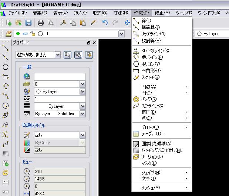The width and height of the screenshot is (229, 196).
Task: Click the Undo arrow icon
Action: pos(105,23)
